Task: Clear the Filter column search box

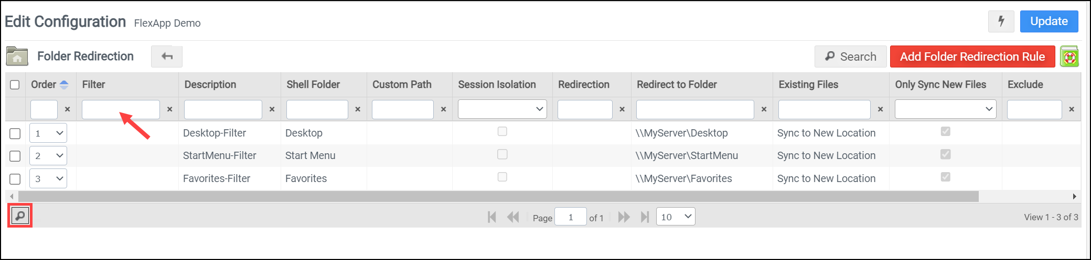Action: point(169,109)
